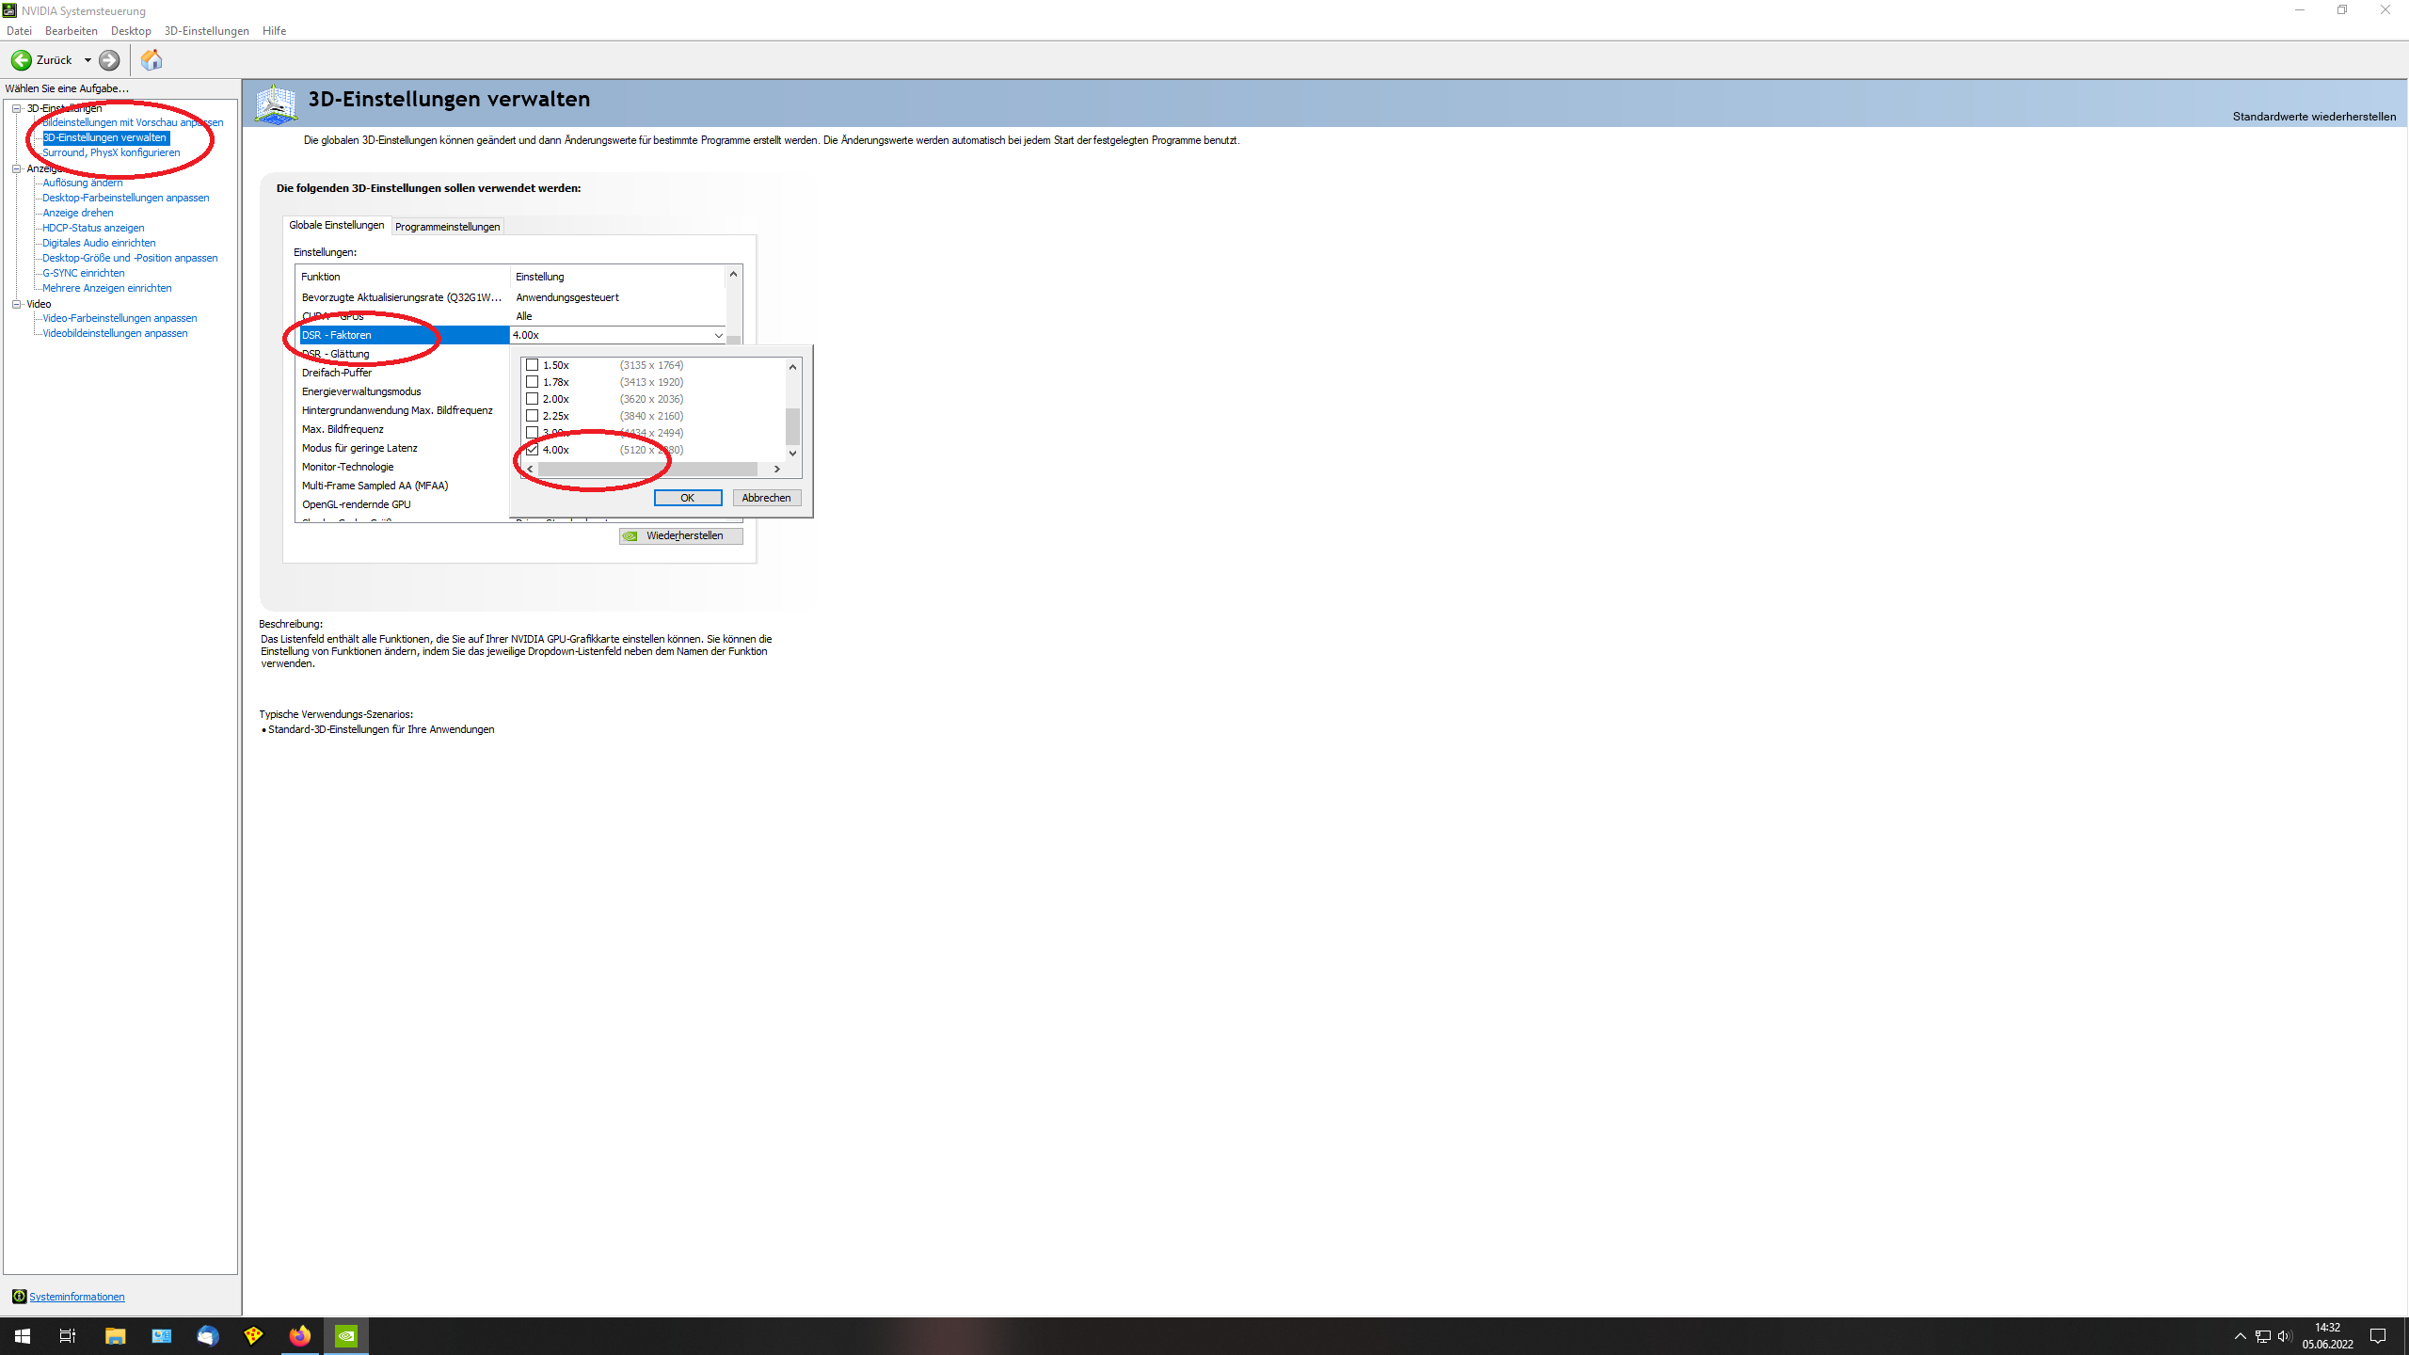This screenshot has height=1355, width=2409.
Task: Open File Explorer from the taskbar
Action: pyautogui.click(x=114, y=1335)
